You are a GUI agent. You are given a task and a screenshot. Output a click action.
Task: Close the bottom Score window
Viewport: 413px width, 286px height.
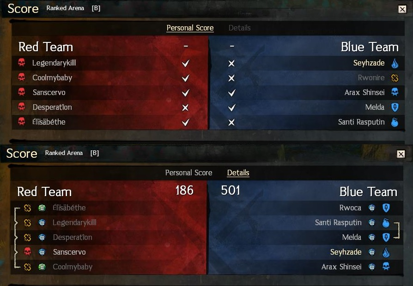coord(401,154)
